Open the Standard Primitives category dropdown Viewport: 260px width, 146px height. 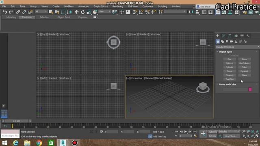coord(237,47)
